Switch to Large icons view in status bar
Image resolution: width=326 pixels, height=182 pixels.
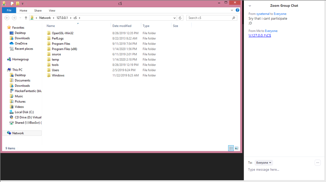click(236, 148)
